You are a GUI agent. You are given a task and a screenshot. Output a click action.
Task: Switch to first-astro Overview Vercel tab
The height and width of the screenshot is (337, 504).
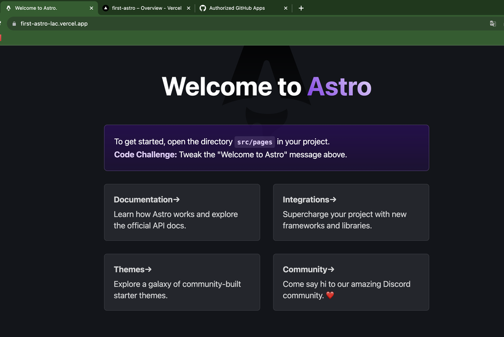pyautogui.click(x=146, y=8)
